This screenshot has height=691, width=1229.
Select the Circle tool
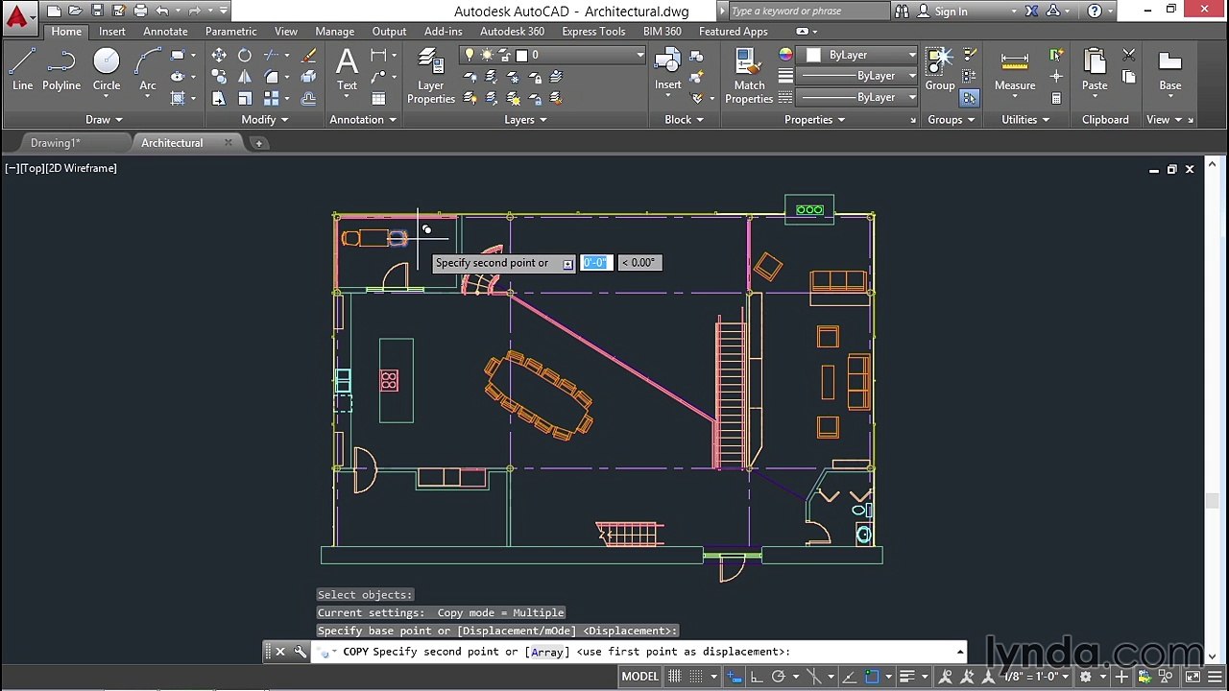(107, 70)
